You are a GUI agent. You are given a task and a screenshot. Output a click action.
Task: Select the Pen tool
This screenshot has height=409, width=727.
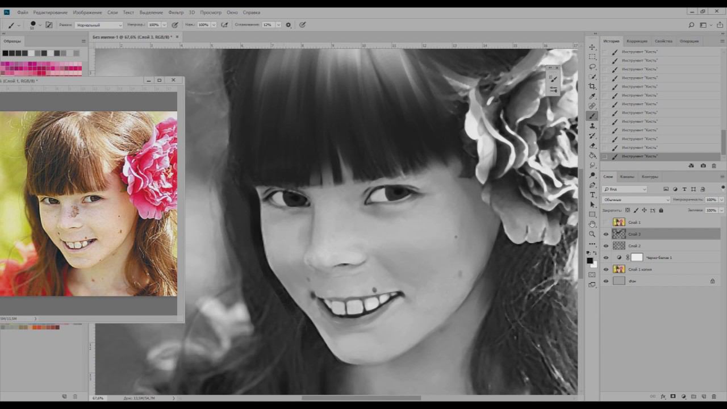(x=592, y=185)
